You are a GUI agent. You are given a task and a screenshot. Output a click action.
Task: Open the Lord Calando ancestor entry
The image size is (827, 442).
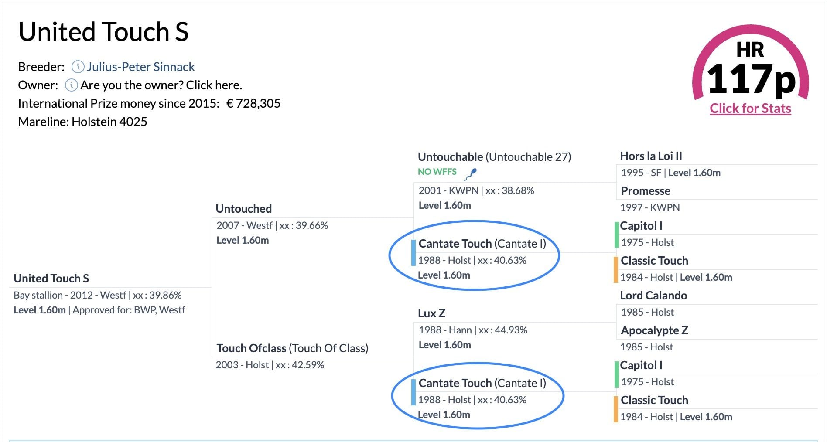pos(653,296)
